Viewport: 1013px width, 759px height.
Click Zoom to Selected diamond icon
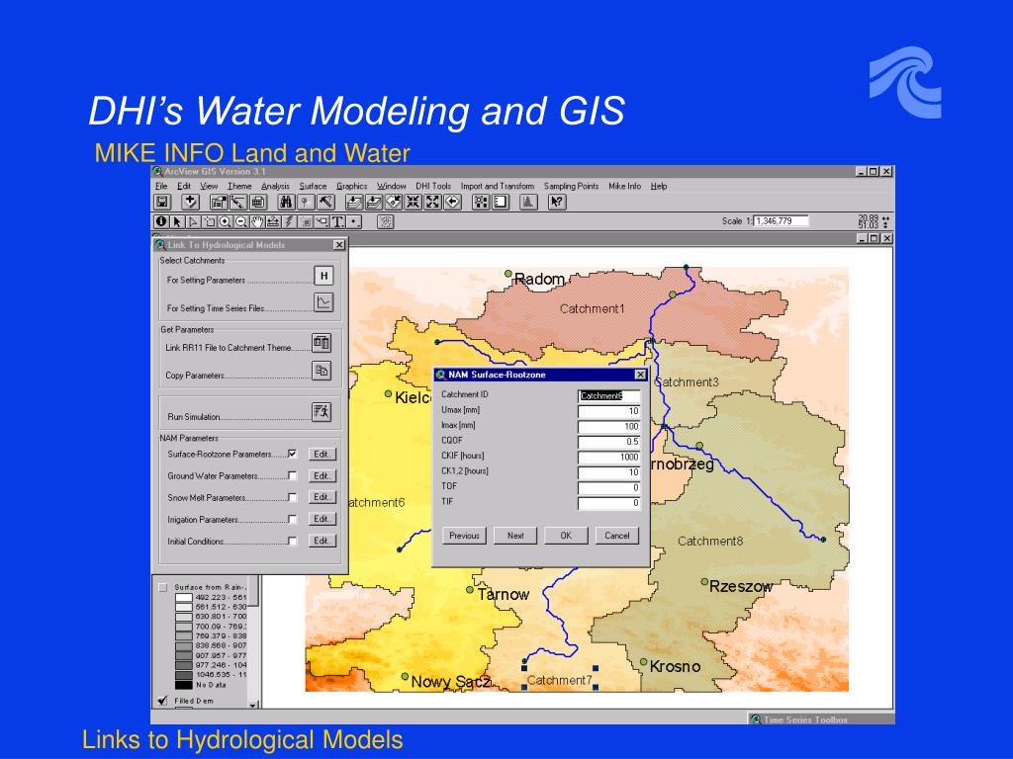coord(394,202)
